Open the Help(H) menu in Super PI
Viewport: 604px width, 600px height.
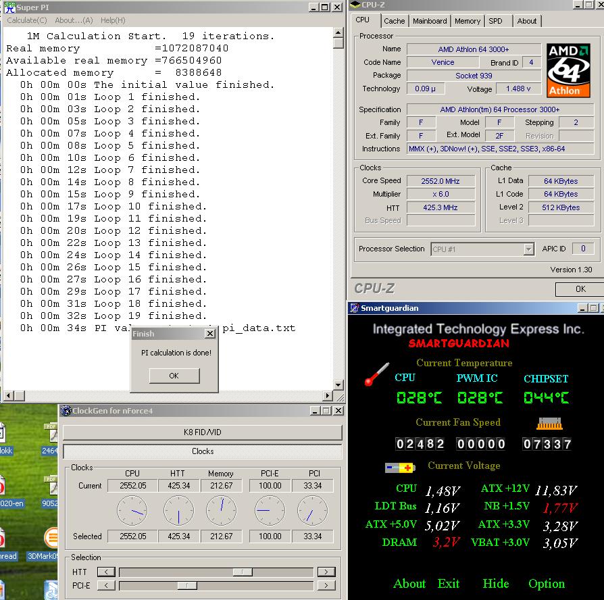(113, 20)
